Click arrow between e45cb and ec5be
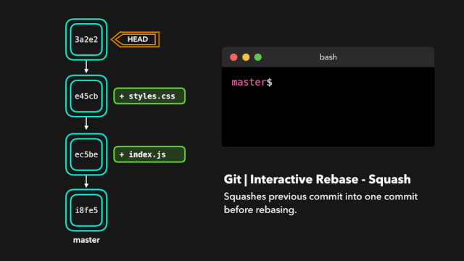Screen dimensions: 464x261 point(86,124)
